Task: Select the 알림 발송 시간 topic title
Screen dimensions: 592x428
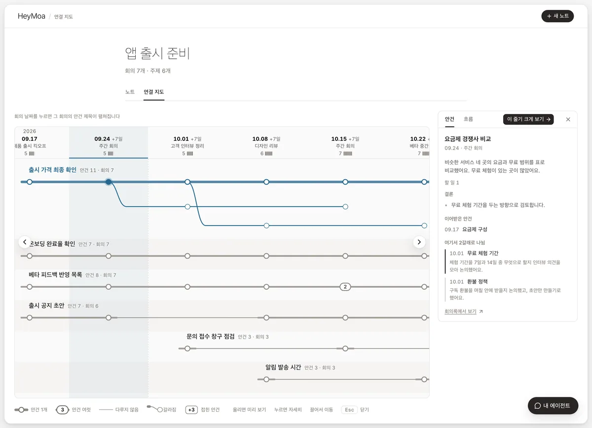Action: pos(283,367)
